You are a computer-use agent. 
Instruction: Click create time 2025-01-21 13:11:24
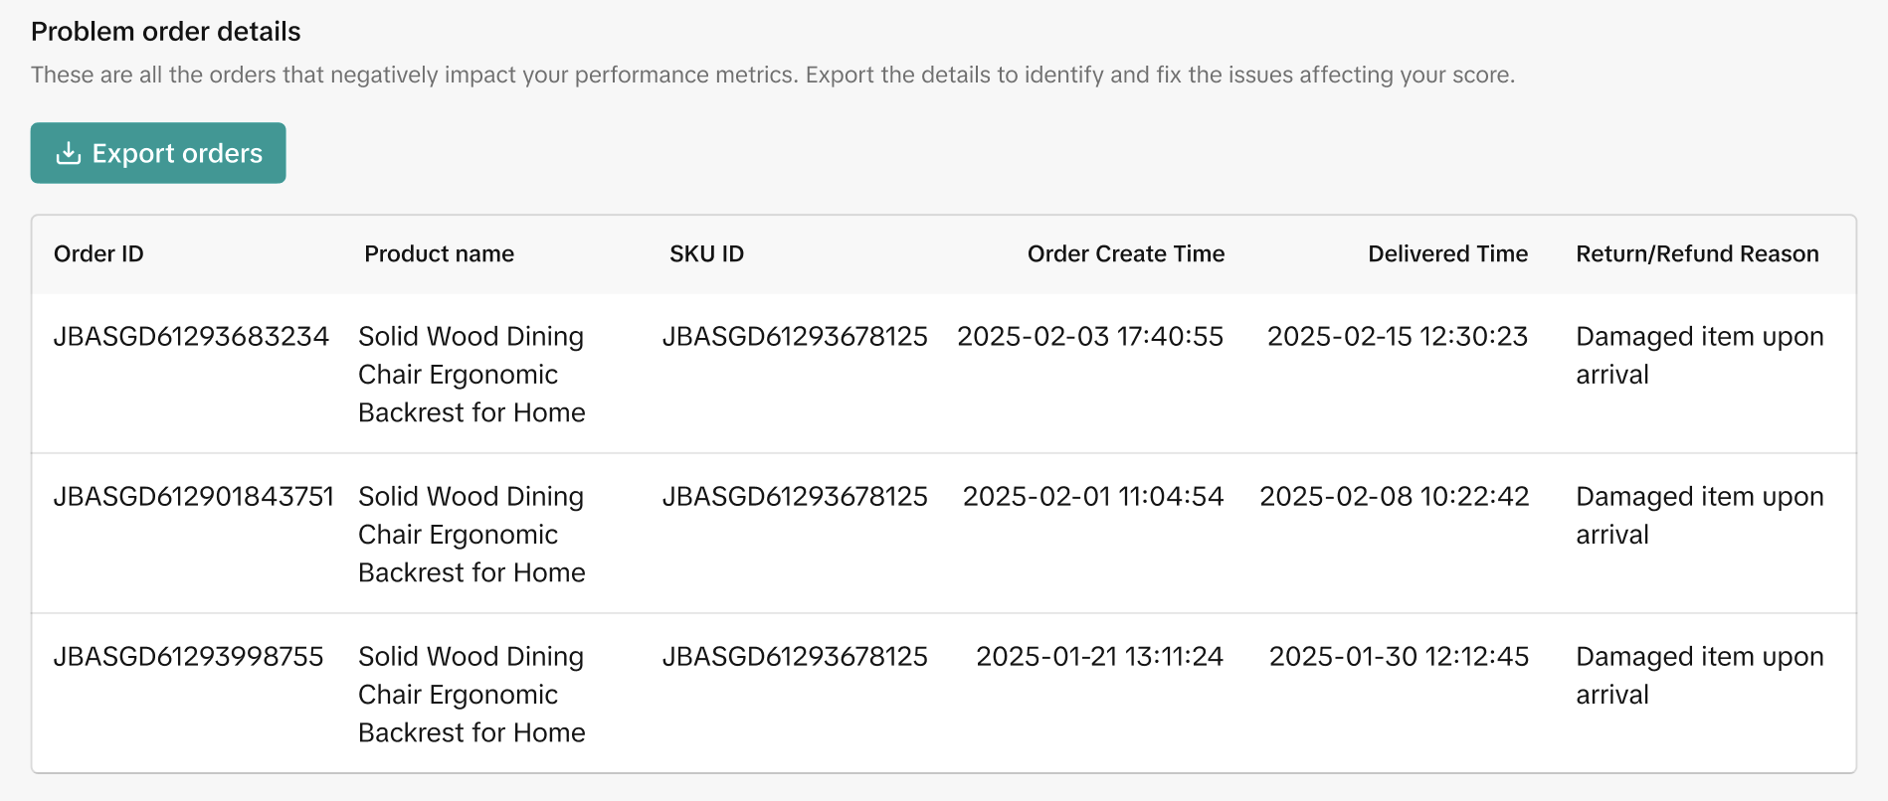coord(1099,657)
